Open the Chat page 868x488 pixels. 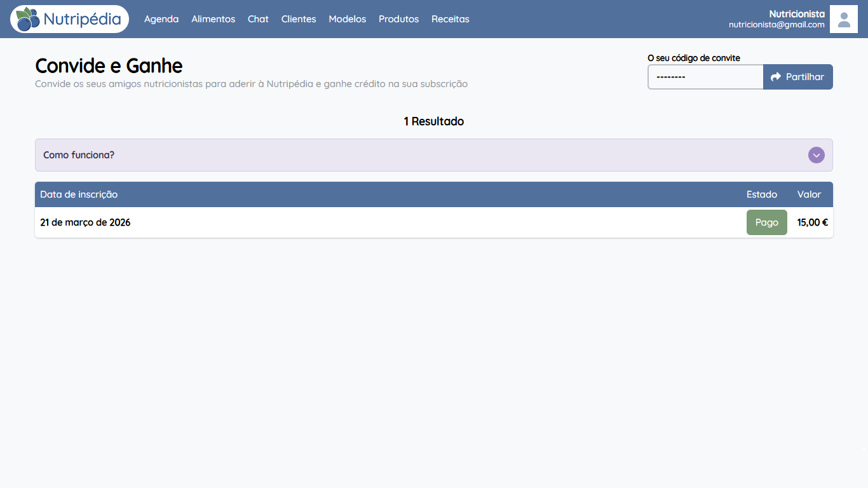[258, 19]
